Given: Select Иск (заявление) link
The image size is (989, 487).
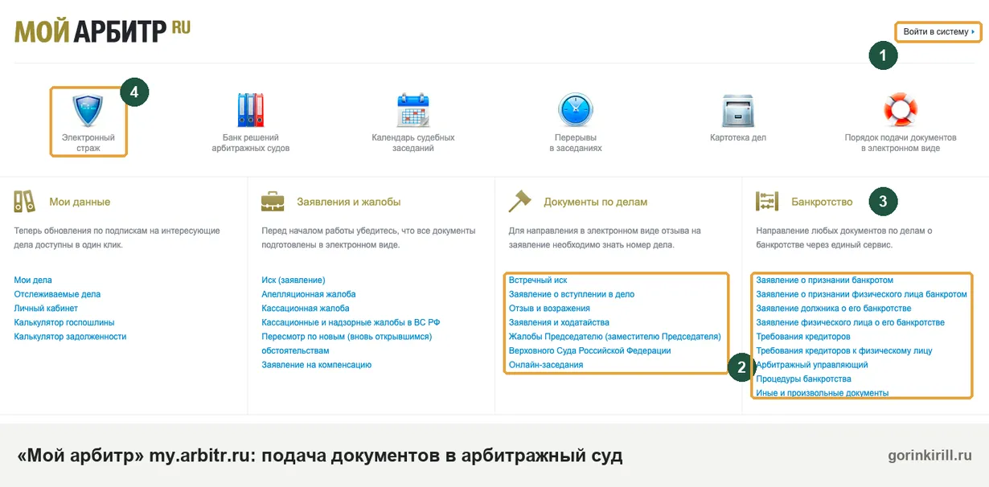Looking at the screenshot, I should (293, 280).
